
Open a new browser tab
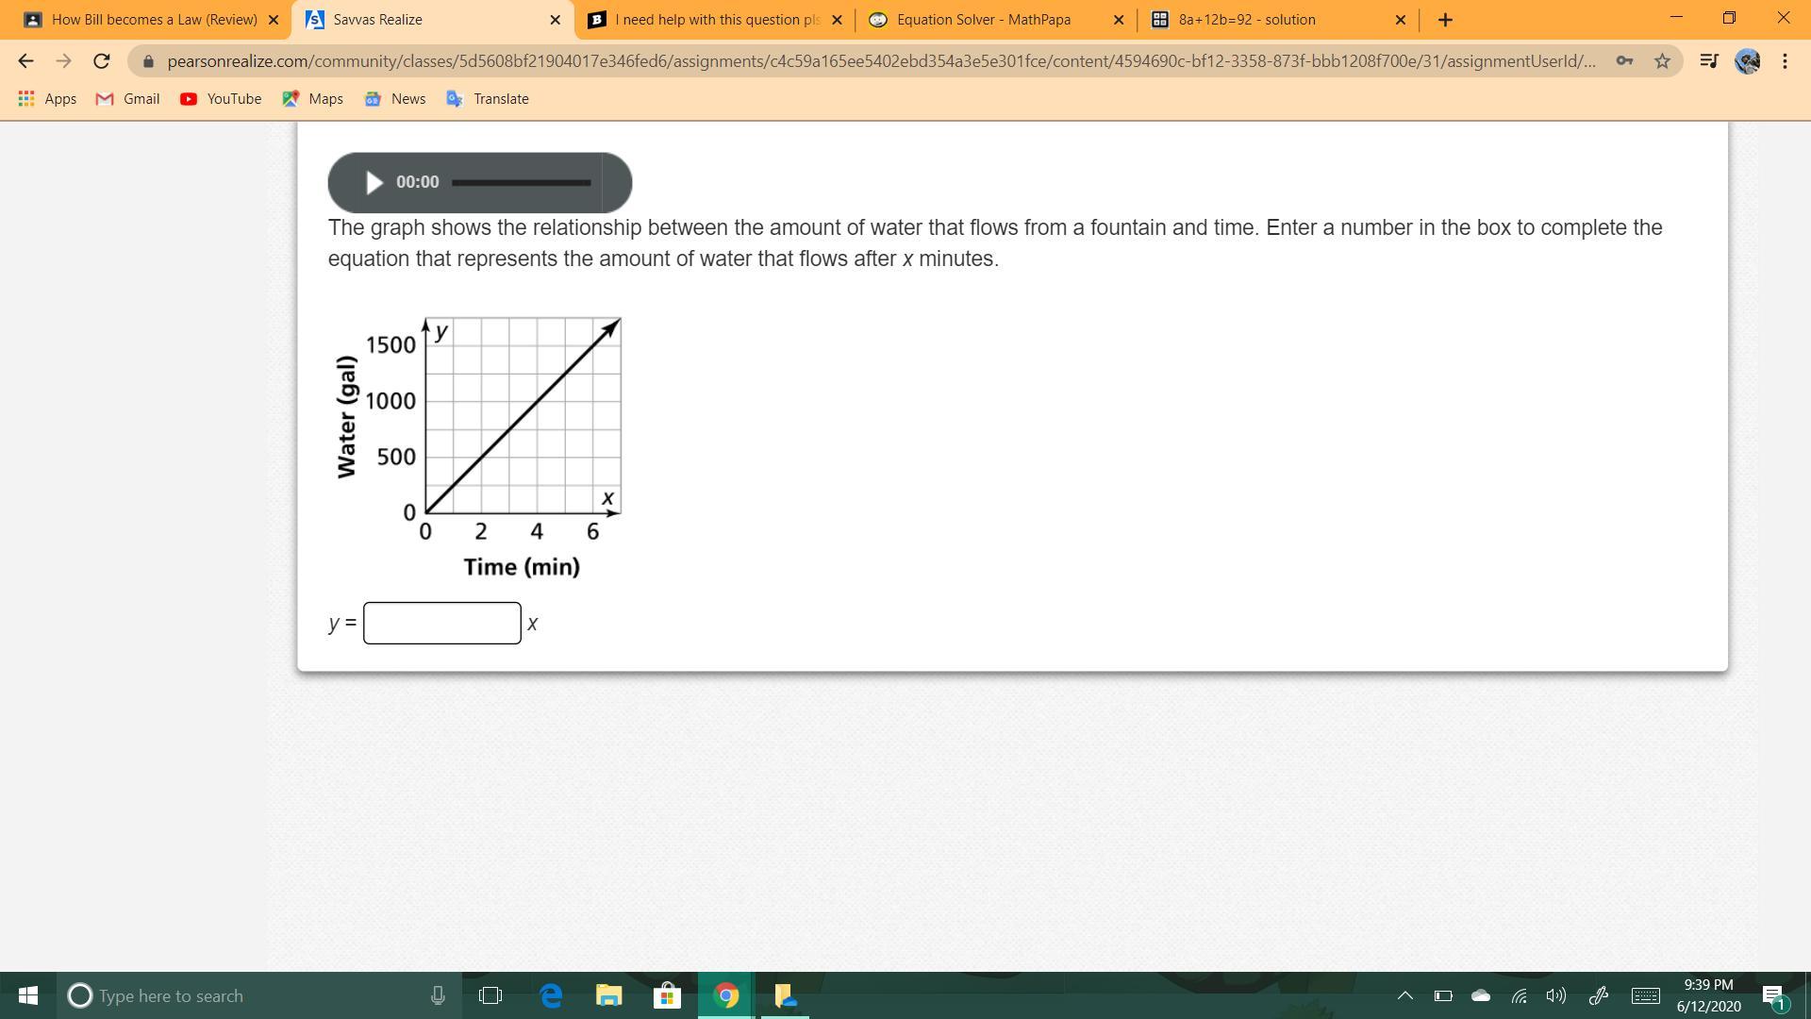pyautogui.click(x=1445, y=20)
